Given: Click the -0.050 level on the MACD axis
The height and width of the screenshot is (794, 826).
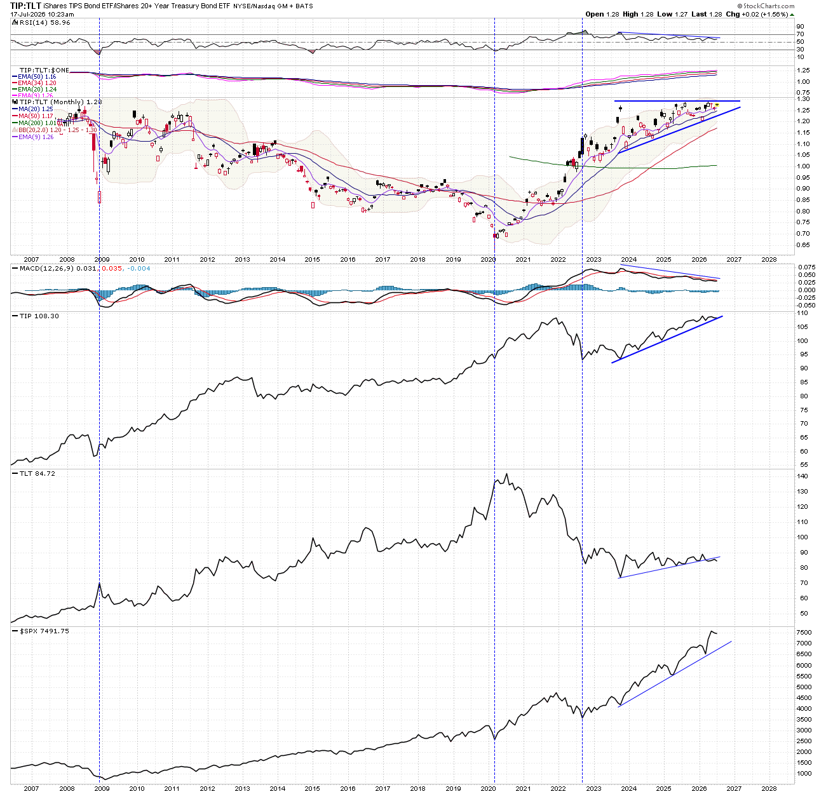Looking at the screenshot, I should 805,306.
